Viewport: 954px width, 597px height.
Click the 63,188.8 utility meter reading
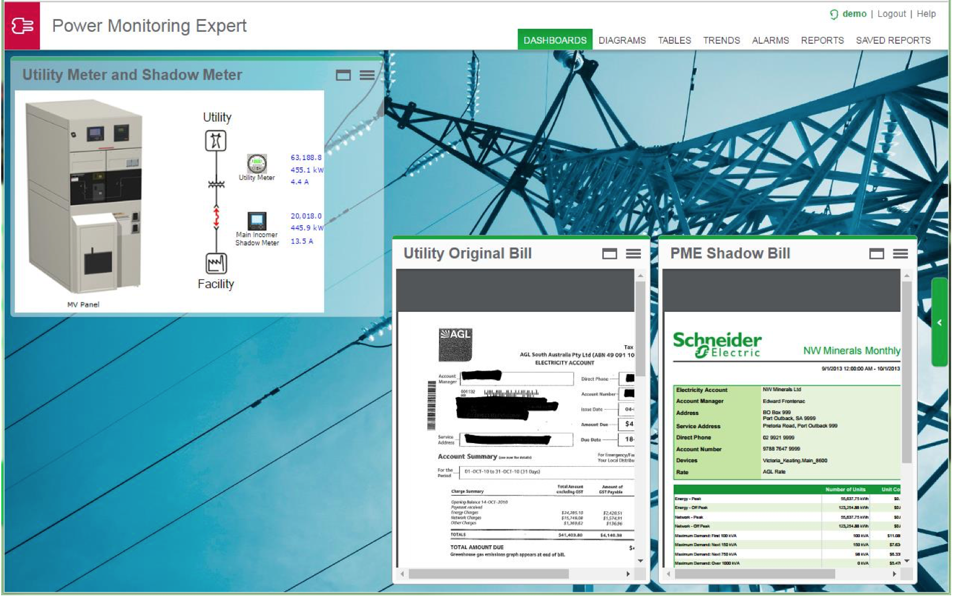point(306,157)
